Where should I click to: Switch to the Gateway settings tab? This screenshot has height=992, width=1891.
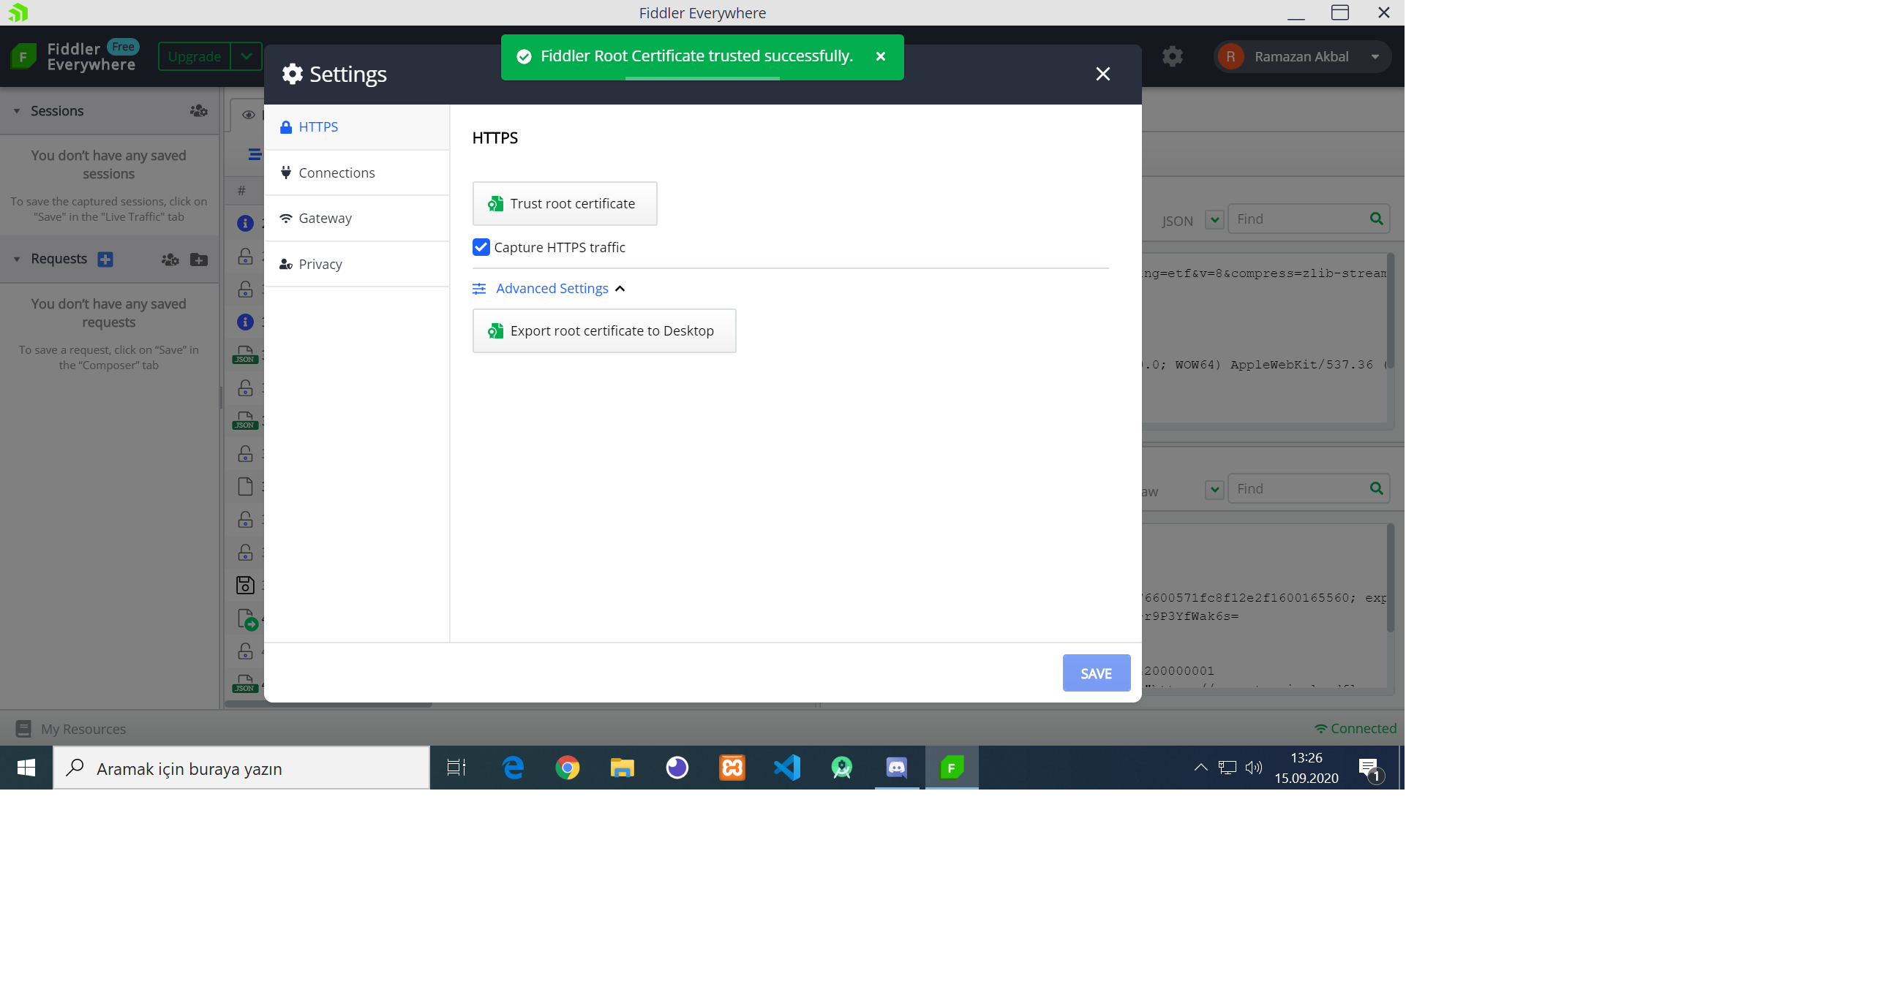pyautogui.click(x=325, y=218)
